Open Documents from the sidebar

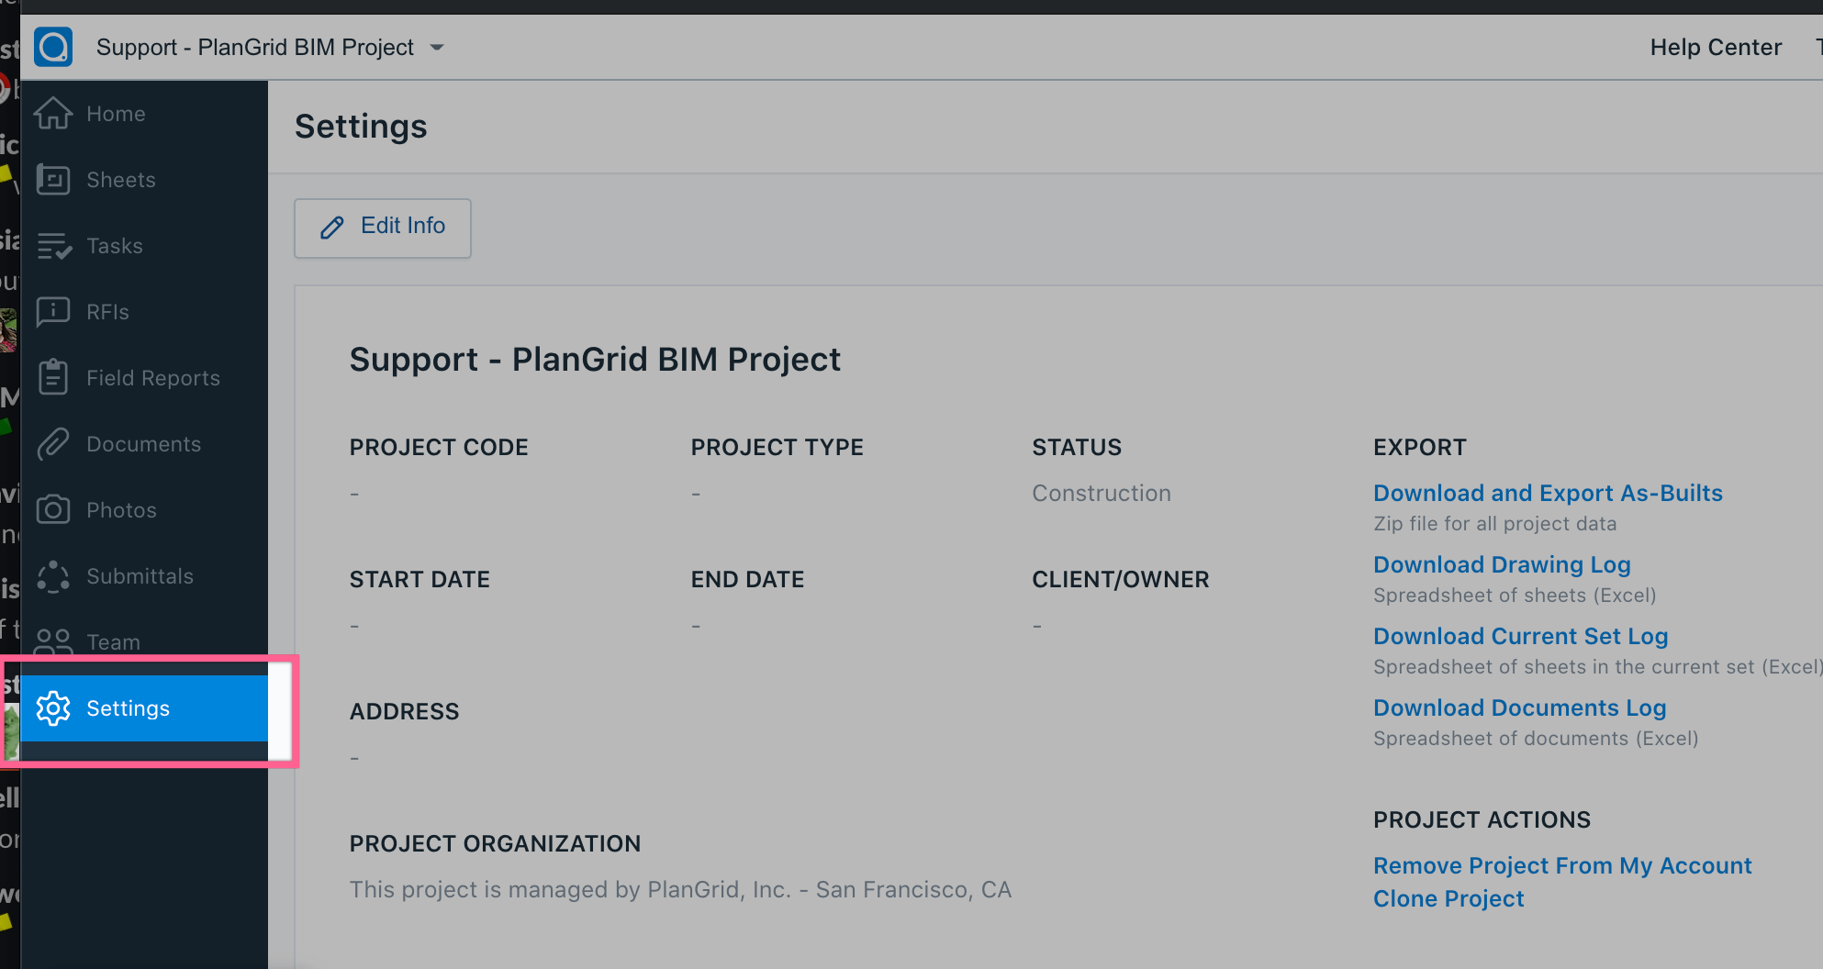(x=143, y=444)
